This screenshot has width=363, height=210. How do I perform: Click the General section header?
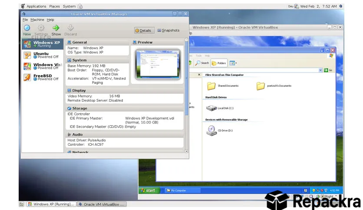tap(97, 43)
